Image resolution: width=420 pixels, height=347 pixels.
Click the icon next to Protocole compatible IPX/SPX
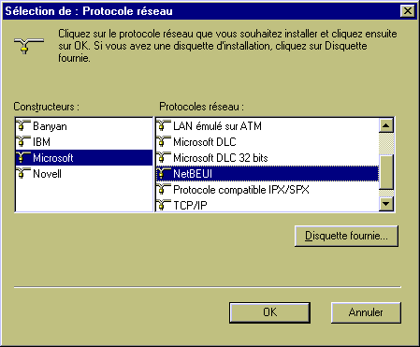click(164, 189)
